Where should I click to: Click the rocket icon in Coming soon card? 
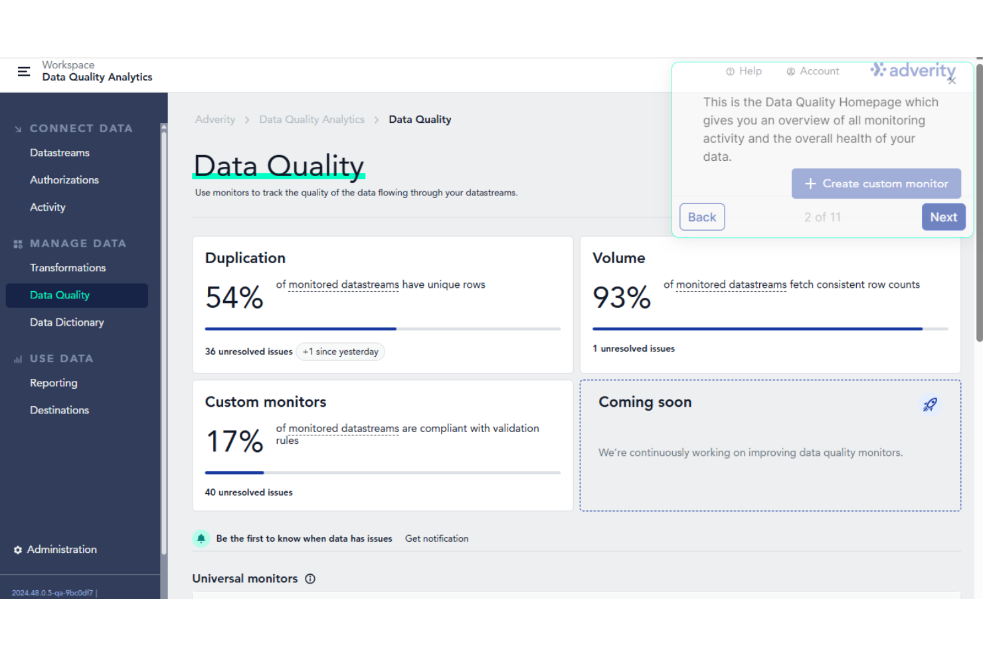(x=930, y=404)
